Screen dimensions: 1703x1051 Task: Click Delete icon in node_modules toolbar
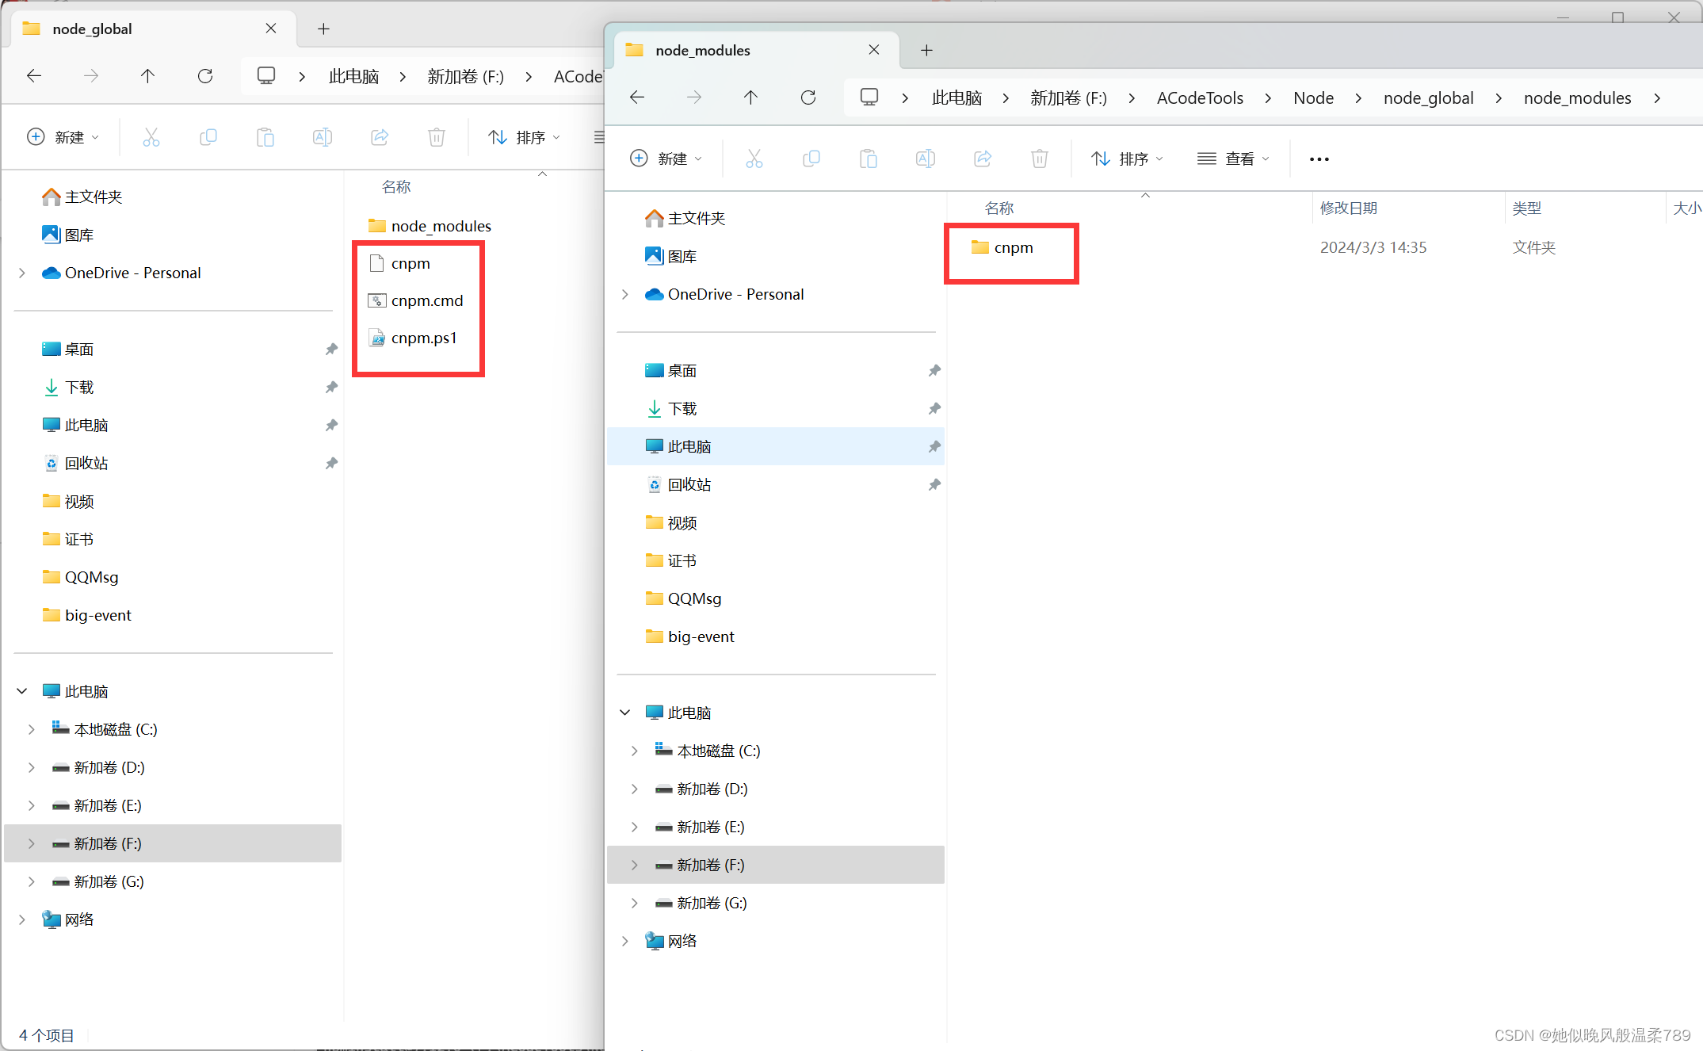point(1040,159)
